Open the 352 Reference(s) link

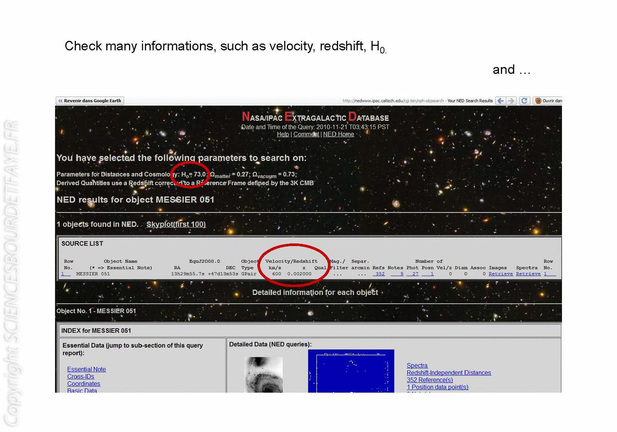[430, 380]
